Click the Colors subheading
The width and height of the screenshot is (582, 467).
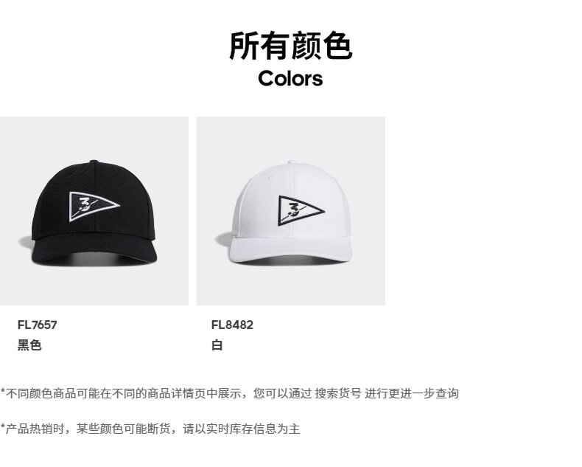(x=290, y=78)
